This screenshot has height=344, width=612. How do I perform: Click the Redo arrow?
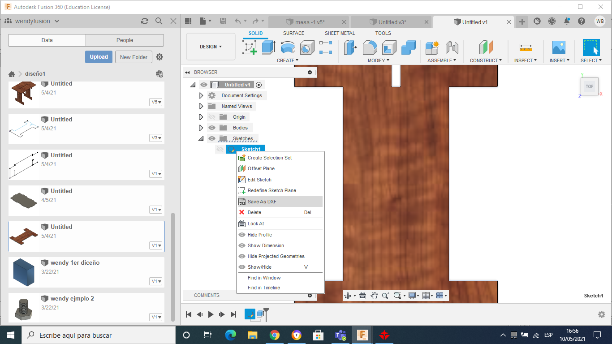(255, 21)
